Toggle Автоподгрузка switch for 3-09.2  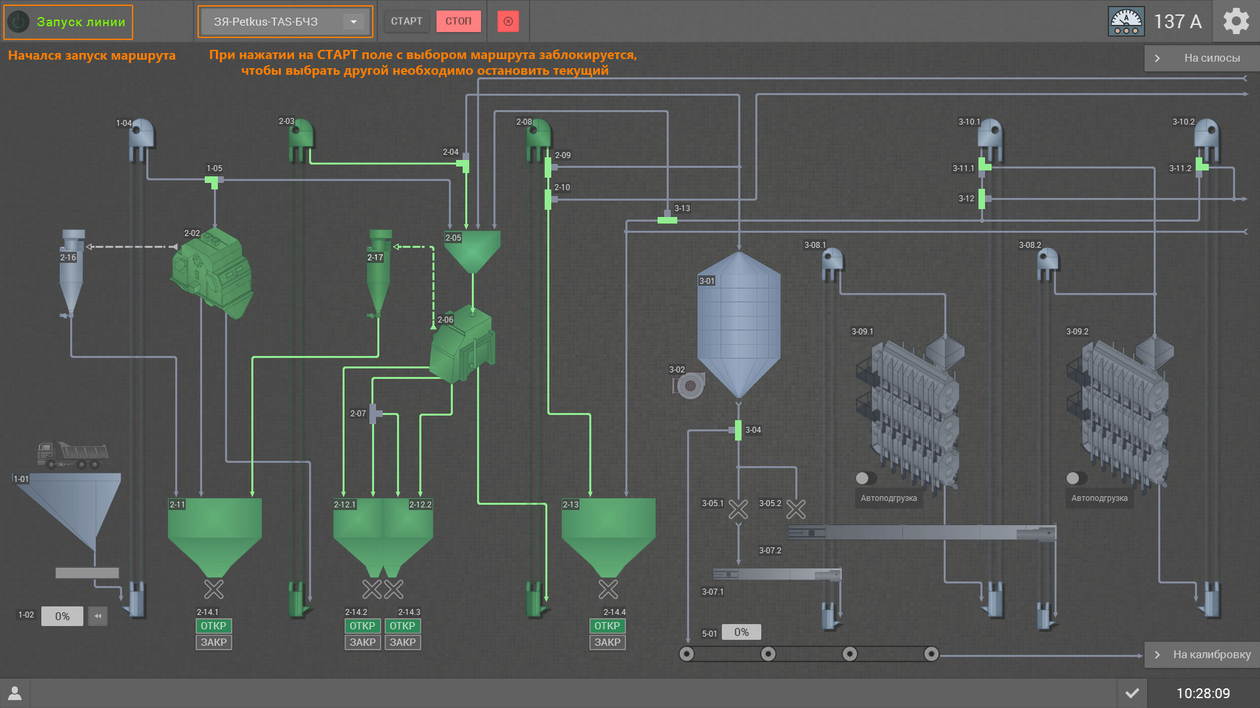[1076, 478]
